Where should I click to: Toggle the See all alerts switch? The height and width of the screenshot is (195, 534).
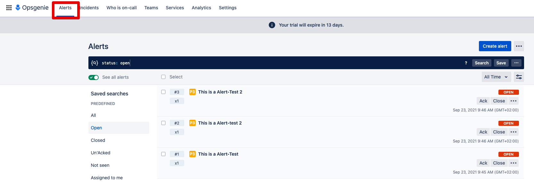(94, 77)
